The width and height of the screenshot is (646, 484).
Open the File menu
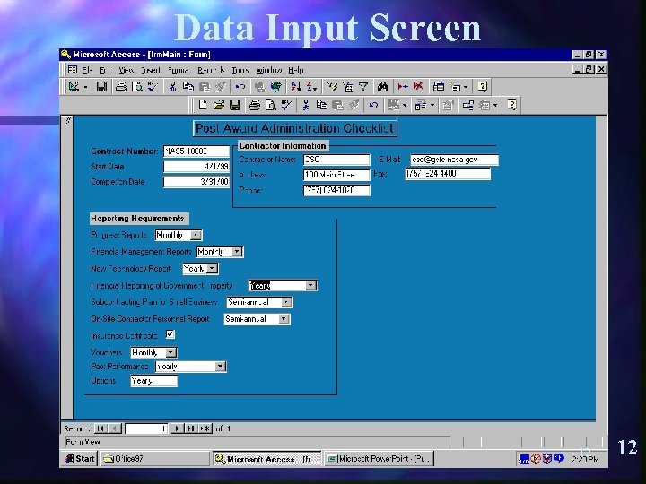pos(87,71)
